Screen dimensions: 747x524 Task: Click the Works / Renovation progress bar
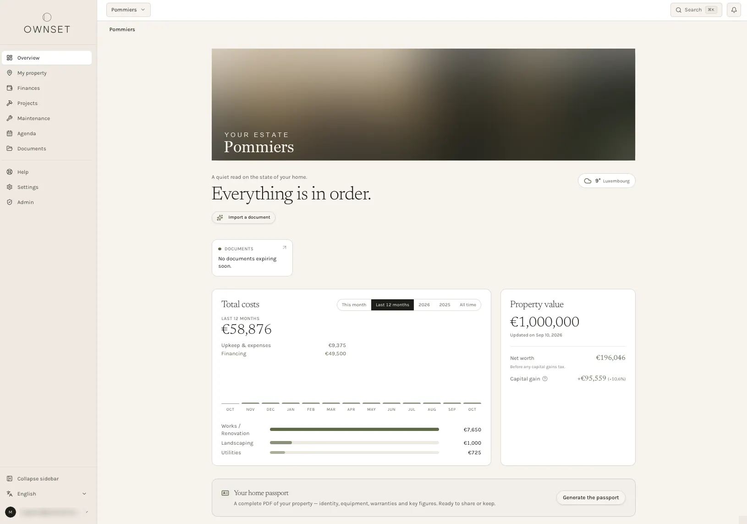click(354, 430)
